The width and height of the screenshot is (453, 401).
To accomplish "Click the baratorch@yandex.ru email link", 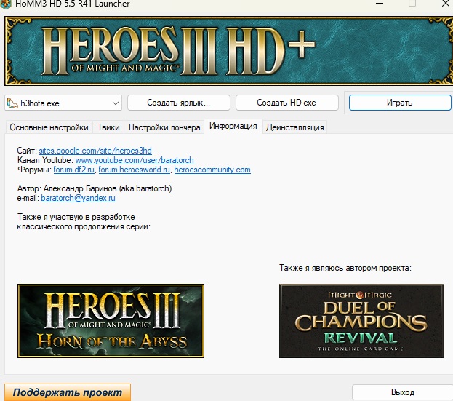I will click(x=78, y=198).
